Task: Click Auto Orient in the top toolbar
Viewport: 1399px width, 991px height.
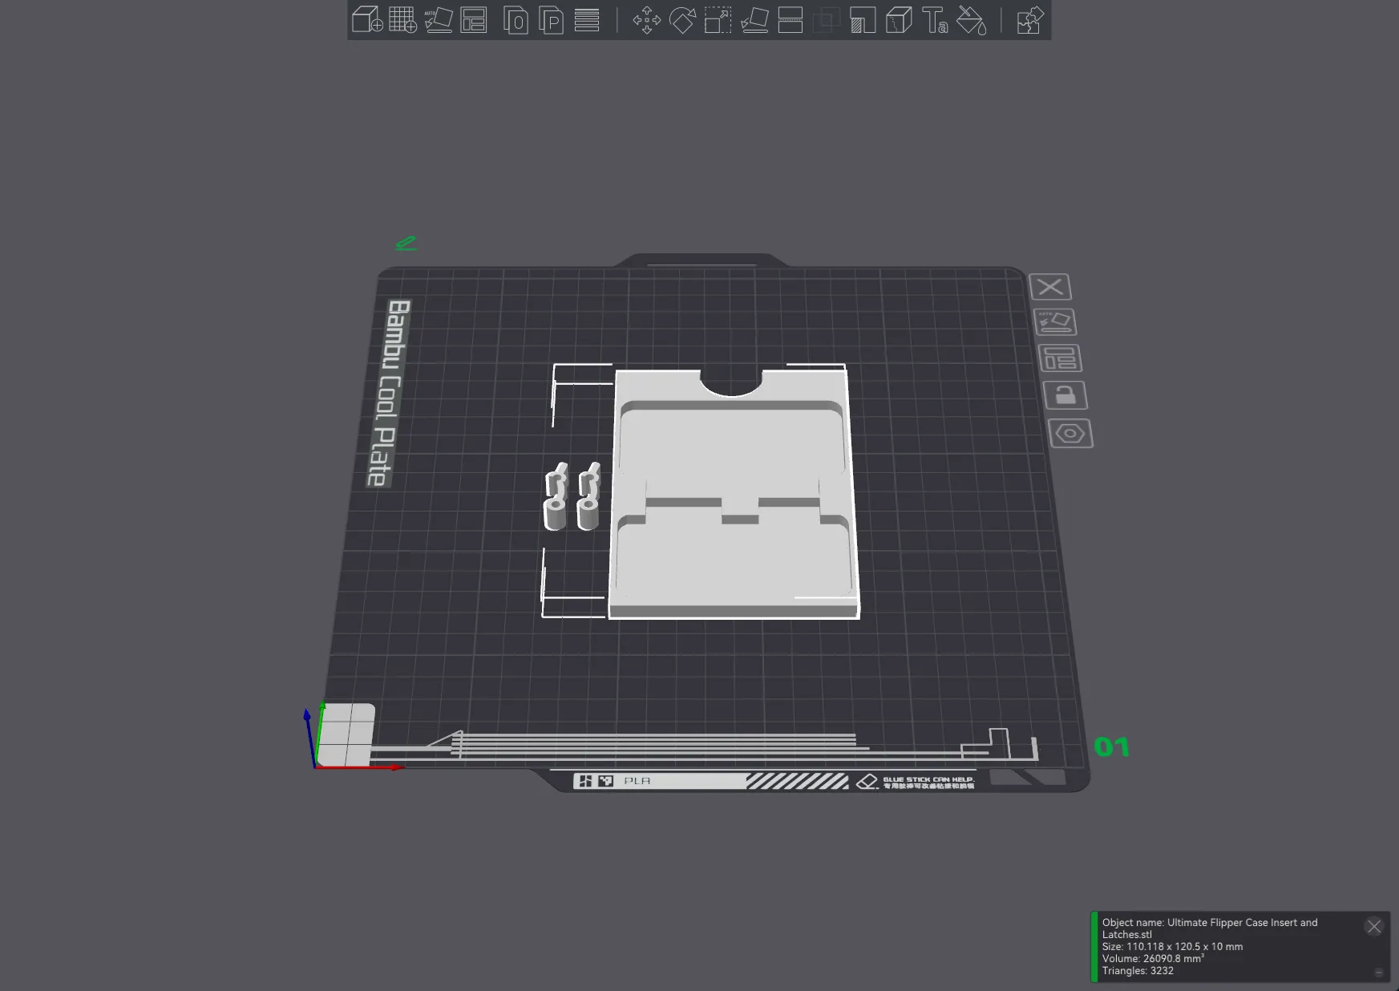Action: [438, 20]
